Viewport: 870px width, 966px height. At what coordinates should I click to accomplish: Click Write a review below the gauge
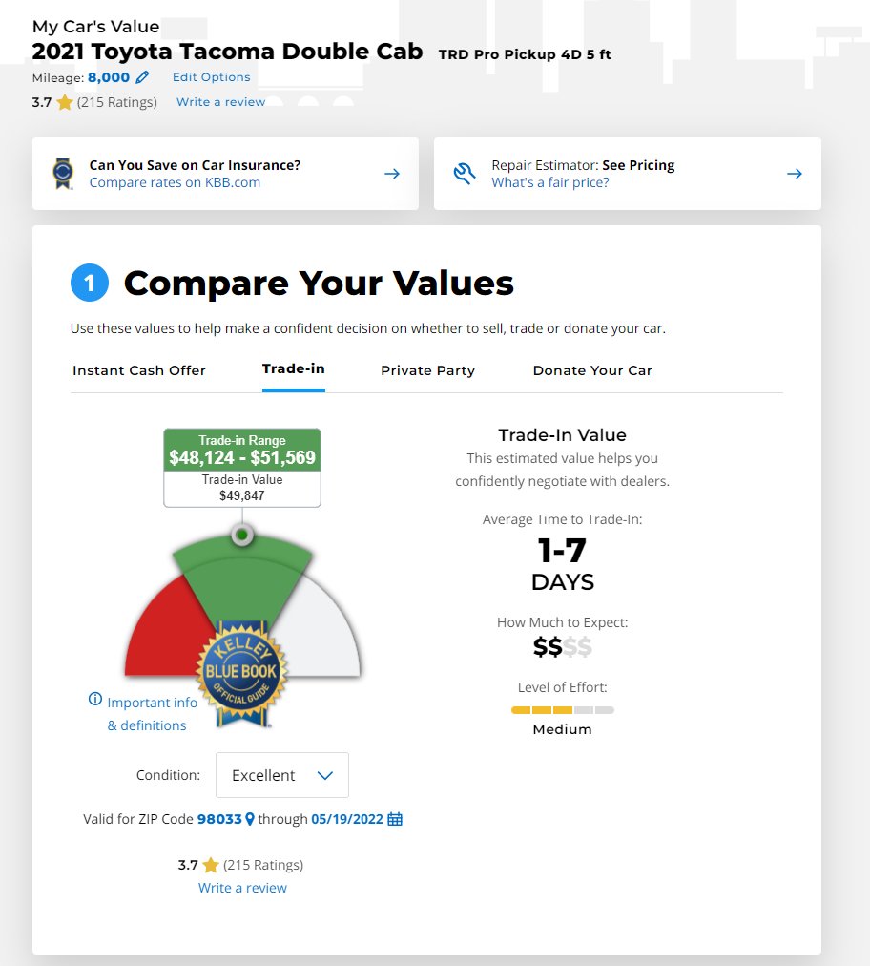click(242, 888)
